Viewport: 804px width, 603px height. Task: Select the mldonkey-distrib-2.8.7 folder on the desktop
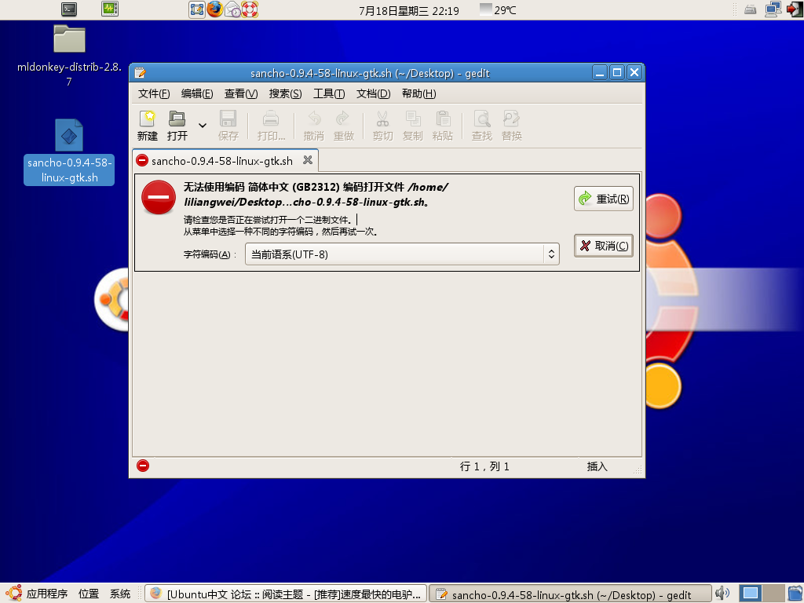tap(69, 56)
